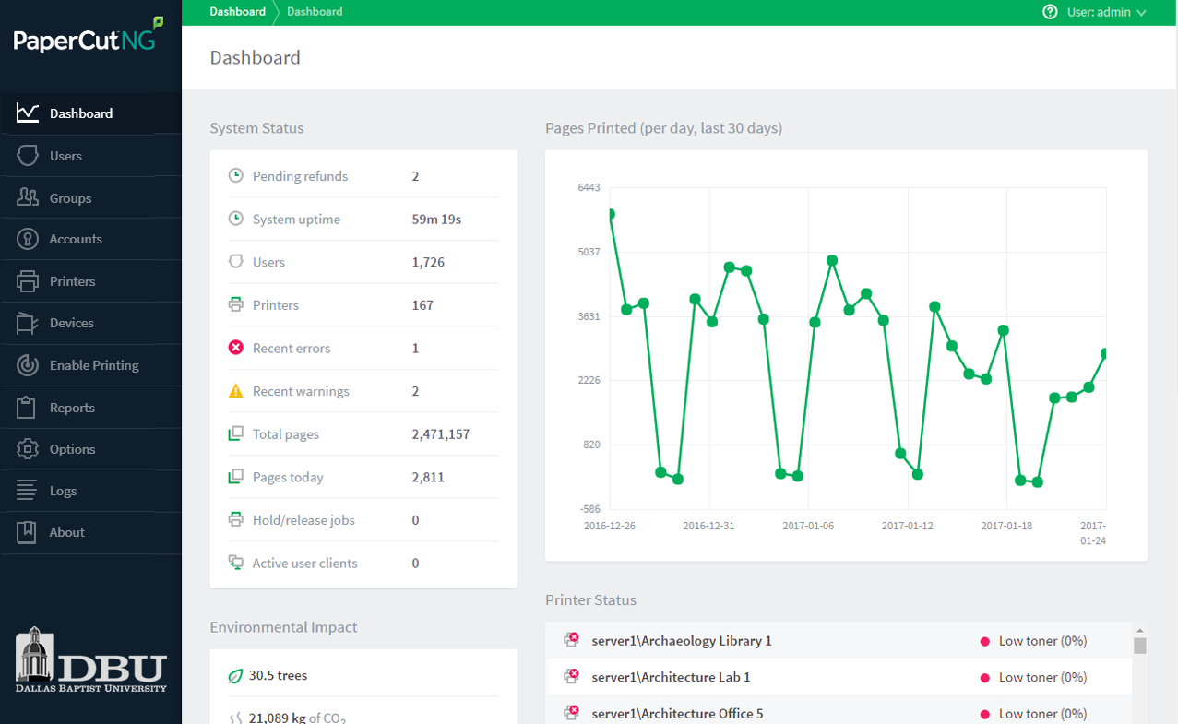Open the Options gear icon
1178x724 pixels.
click(x=28, y=449)
